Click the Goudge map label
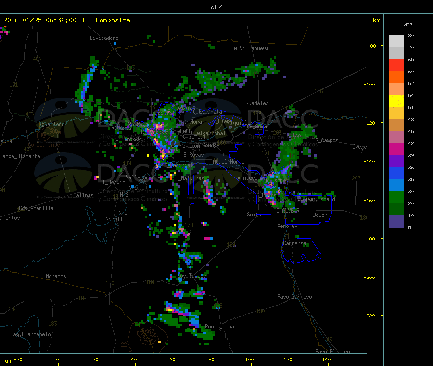 point(211,145)
